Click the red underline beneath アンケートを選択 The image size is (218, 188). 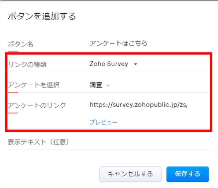click(13, 92)
